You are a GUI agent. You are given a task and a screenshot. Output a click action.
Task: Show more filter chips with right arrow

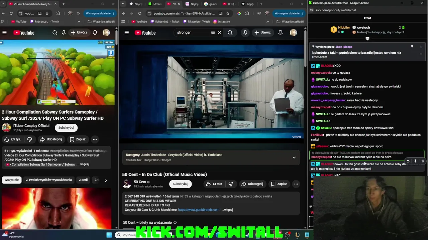[x=106, y=180]
